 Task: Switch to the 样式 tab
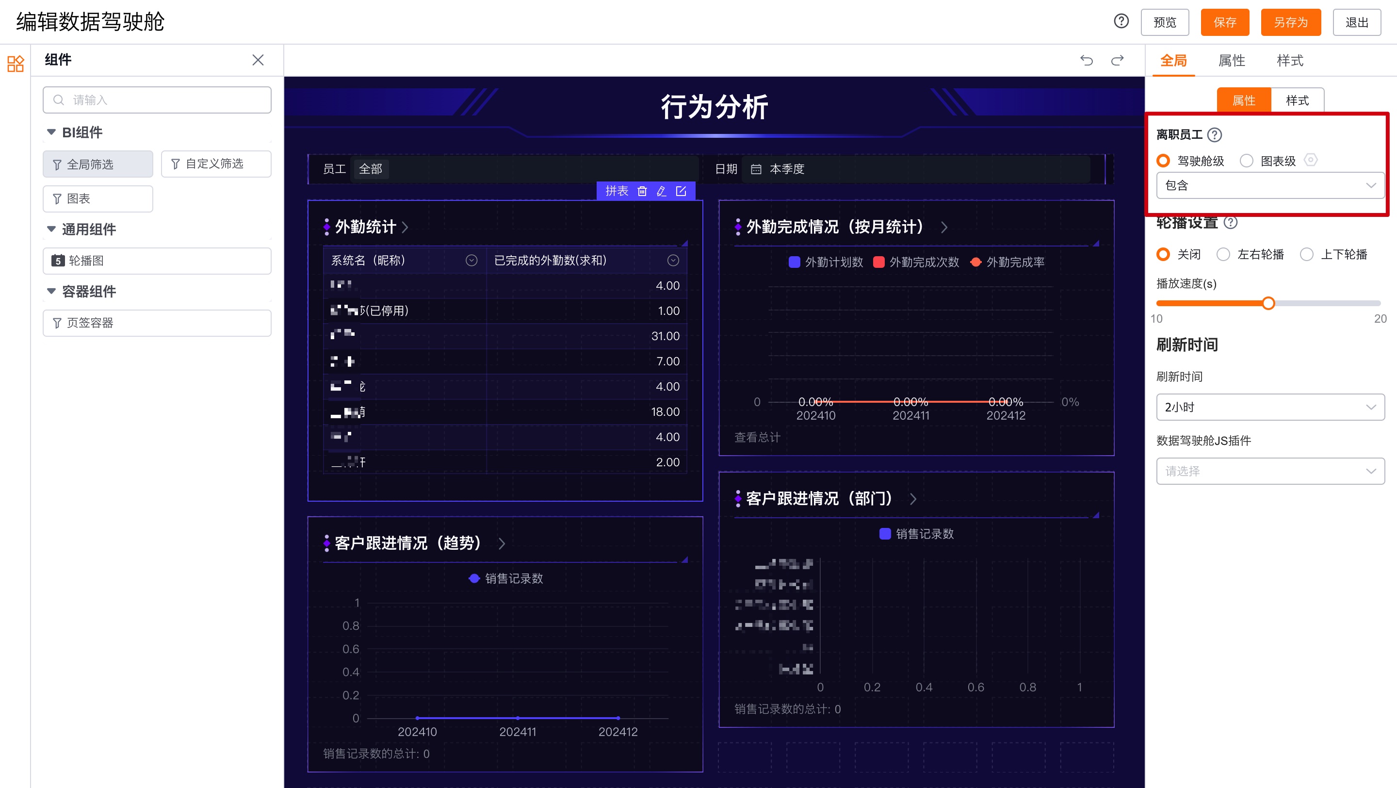1290,60
